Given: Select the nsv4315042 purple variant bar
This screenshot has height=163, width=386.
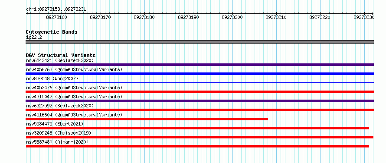Looking at the screenshot, I should coord(200,101).
